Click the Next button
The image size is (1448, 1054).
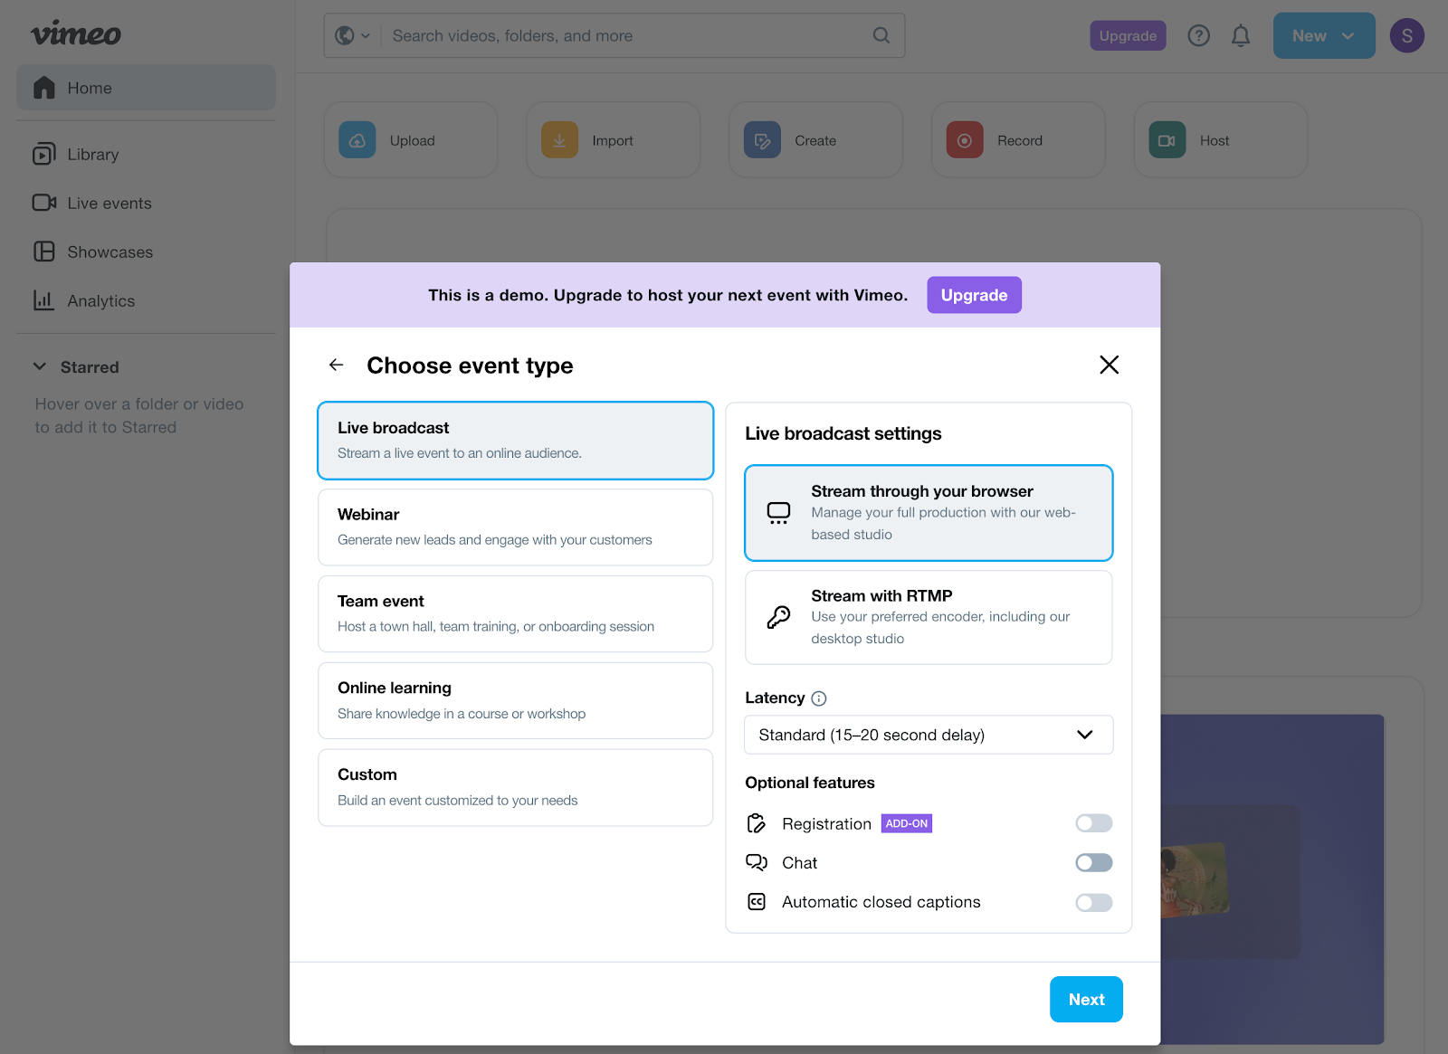pos(1085,999)
